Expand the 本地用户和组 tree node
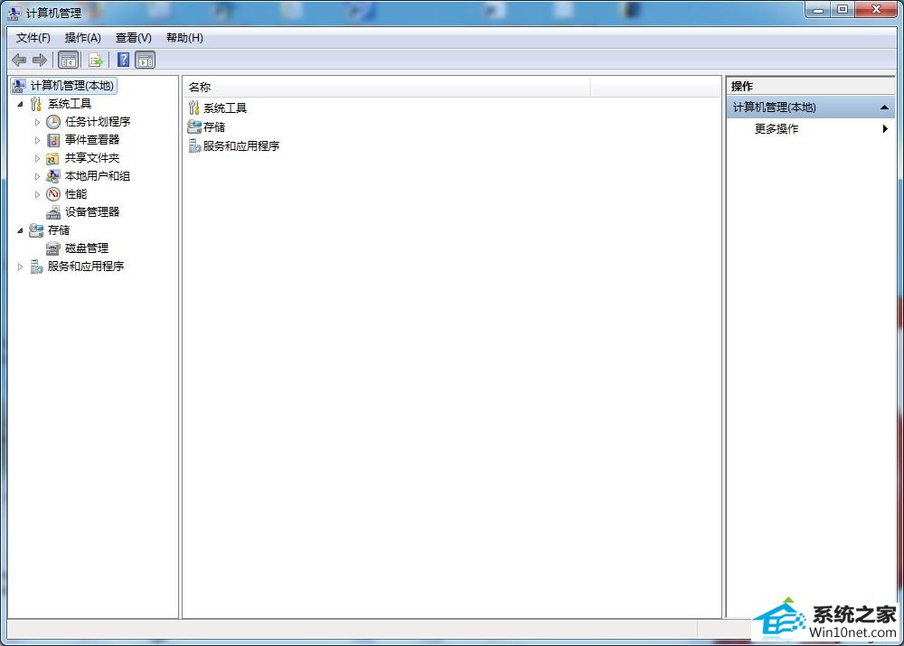The image size is (904, 646). [37, 176]
